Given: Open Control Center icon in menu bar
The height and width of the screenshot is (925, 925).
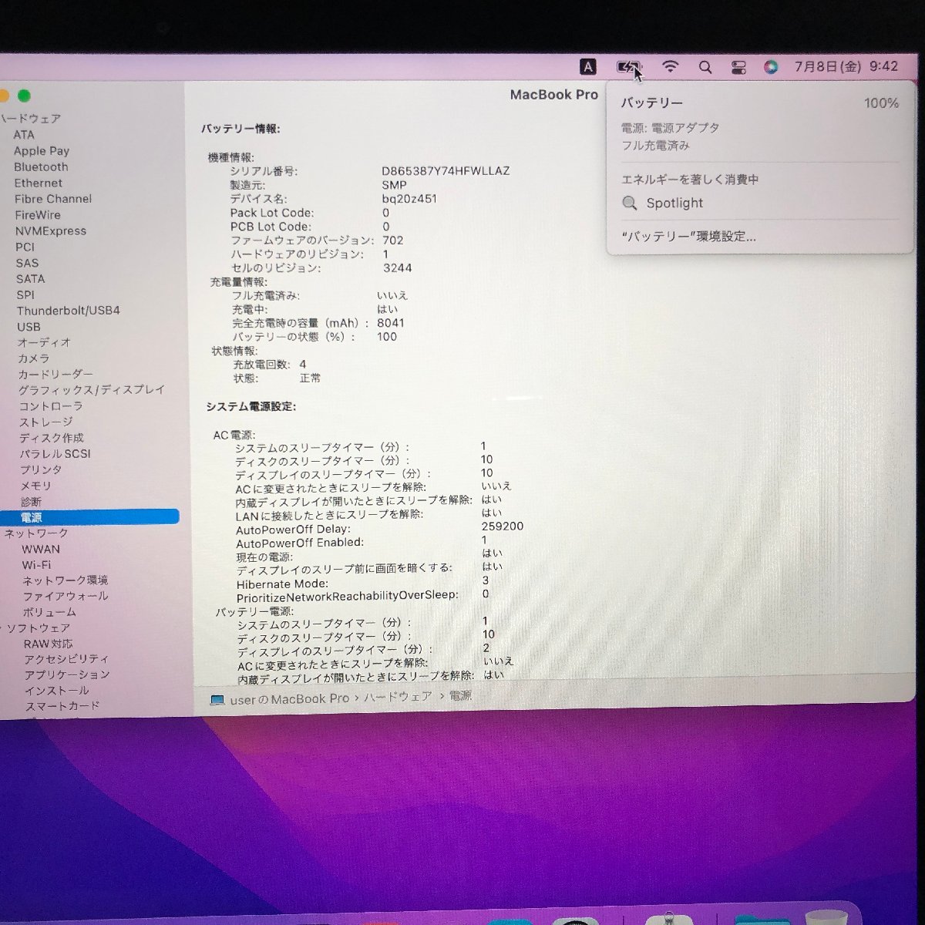Looking at the screenshot, I should click(x=738, y=67).
